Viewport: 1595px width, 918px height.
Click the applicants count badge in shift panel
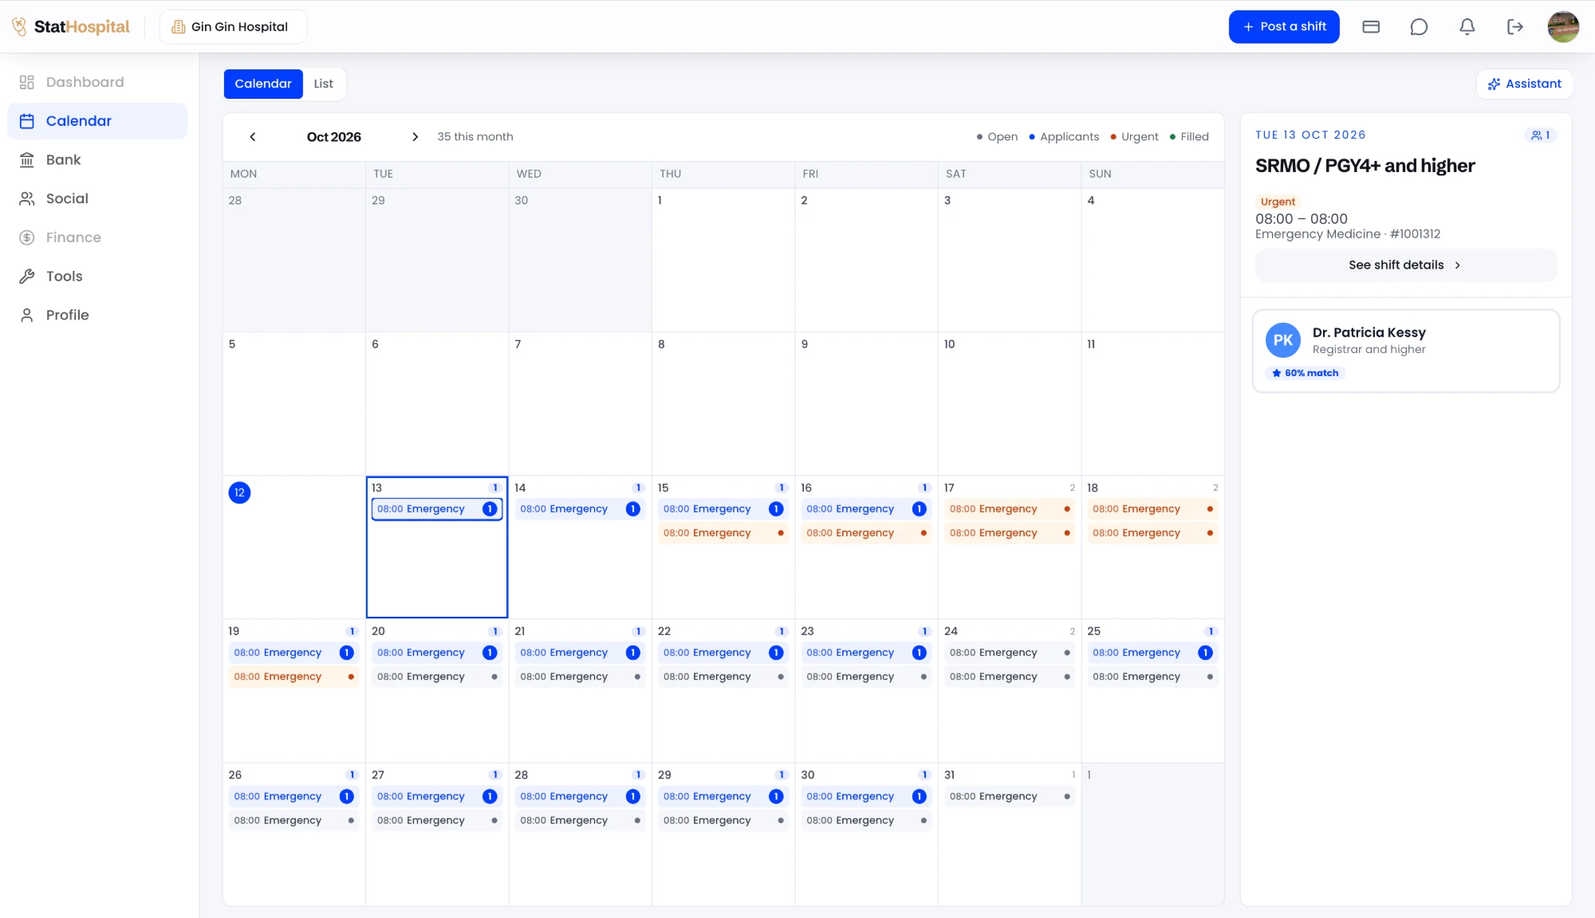[1540, 135]
